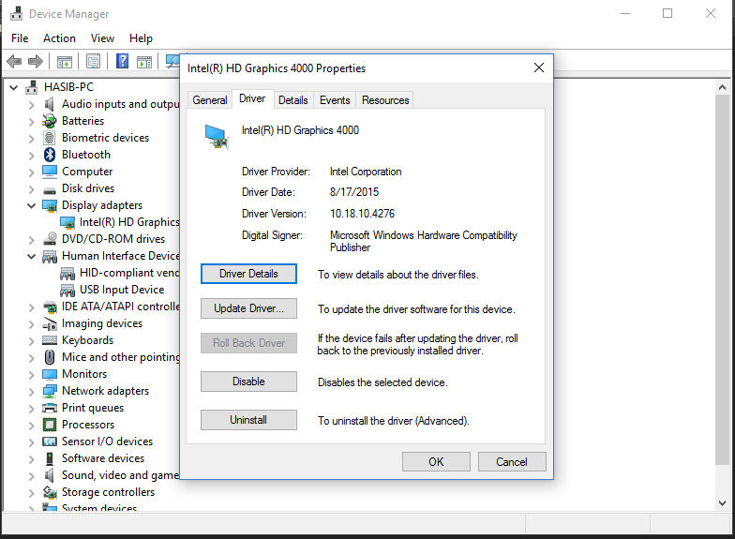Click the blue Help question mark icon
This screenshot has width=735, height=539.
click(122, 61)
